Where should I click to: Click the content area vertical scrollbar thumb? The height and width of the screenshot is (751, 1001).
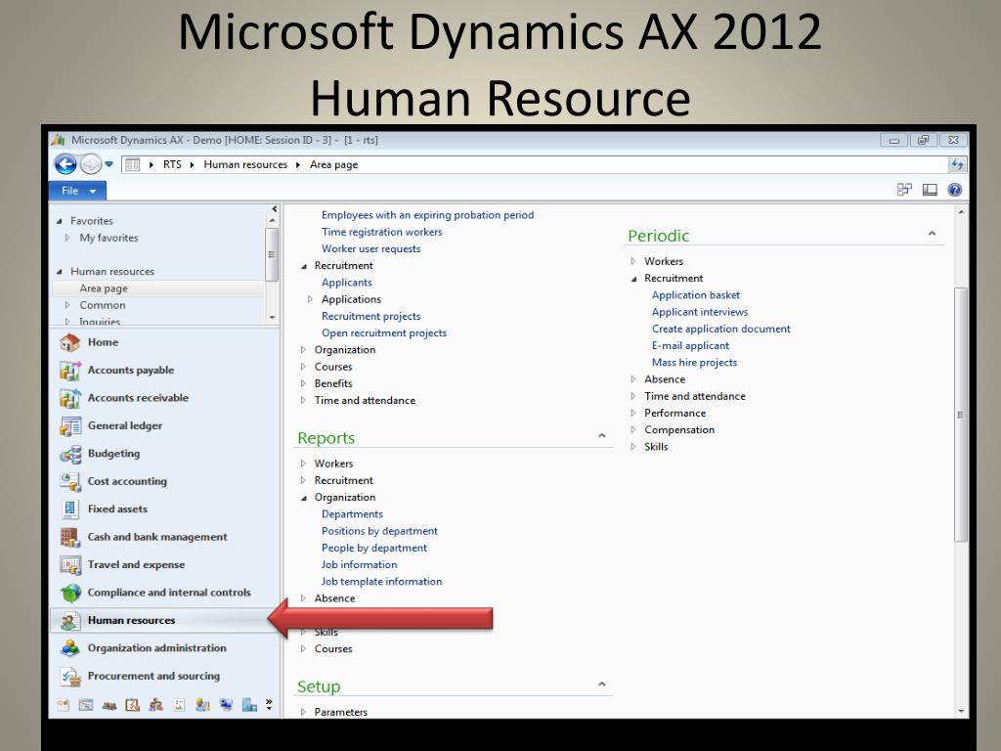(961, 415)
